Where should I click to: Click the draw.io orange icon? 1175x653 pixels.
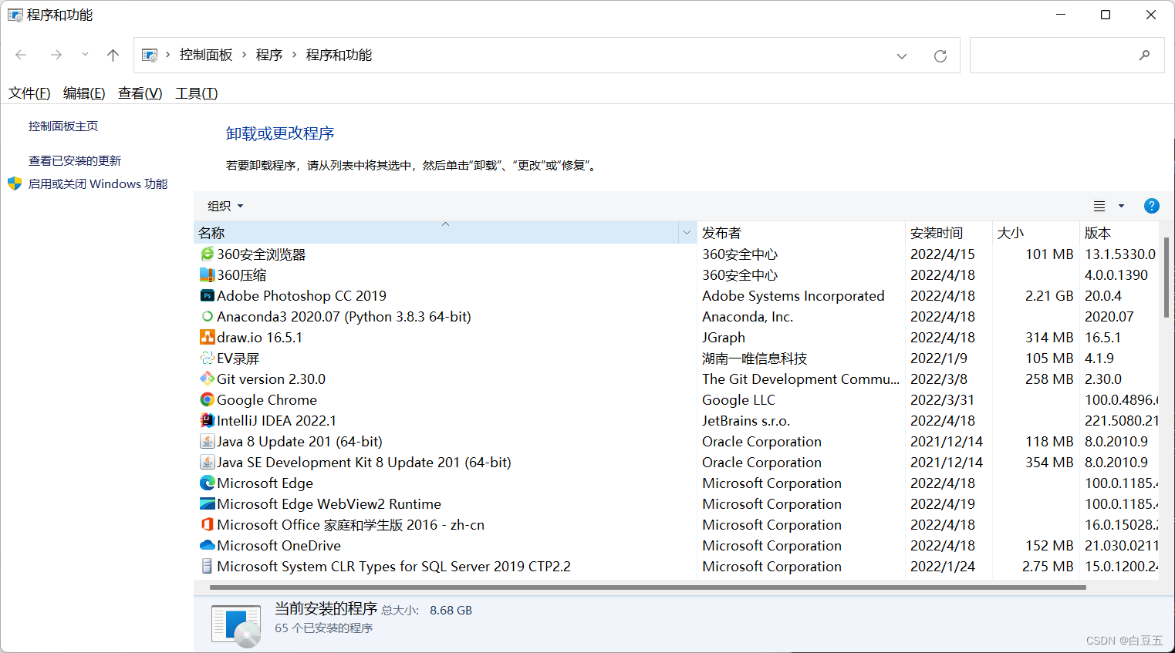point(207,338)
